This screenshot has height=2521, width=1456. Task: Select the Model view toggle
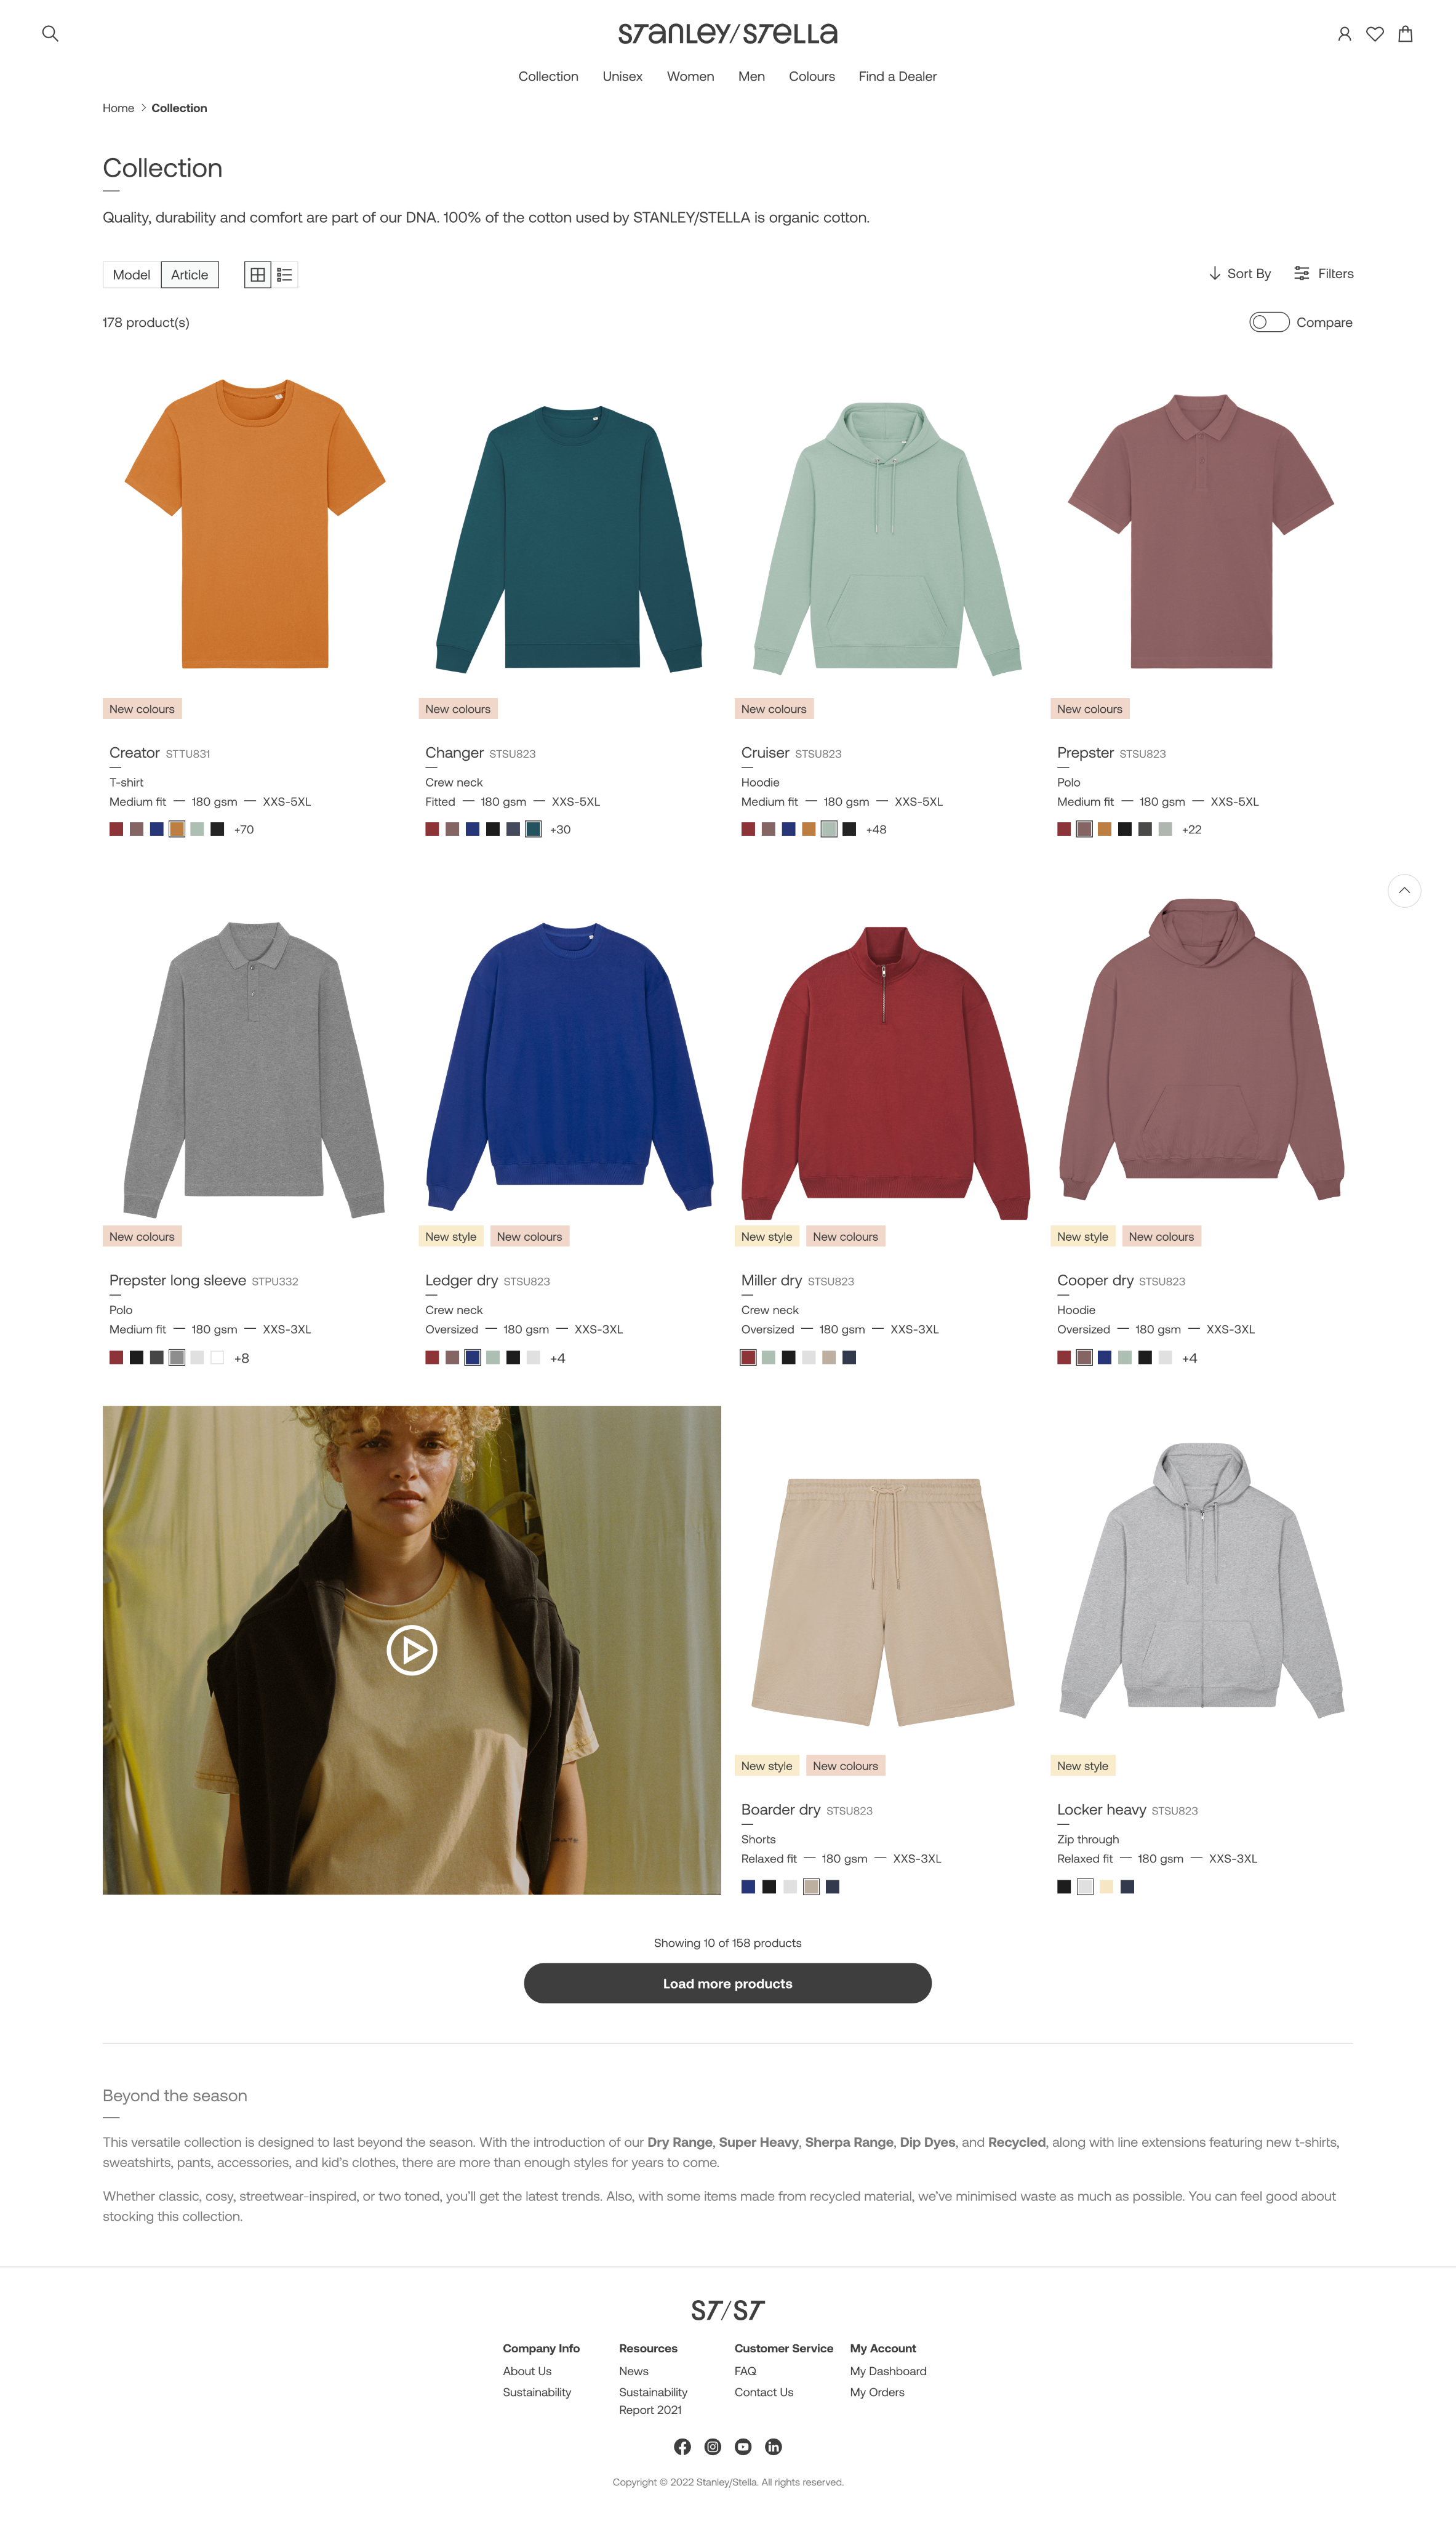click(131, 274)
